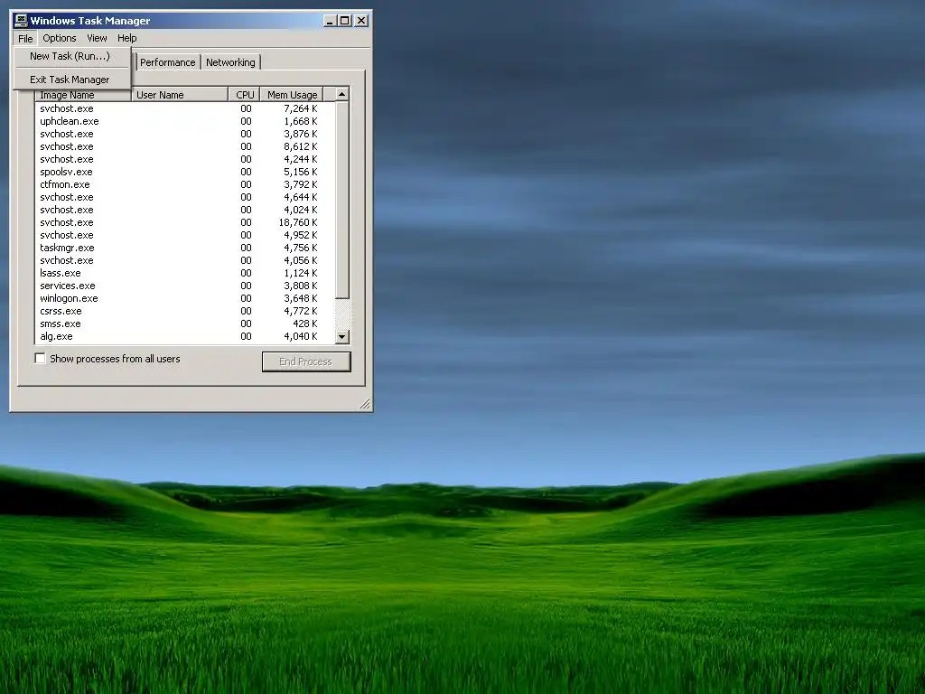
Task: Click the End Process button
Action: pyautogui.click(x=306, y=361)
